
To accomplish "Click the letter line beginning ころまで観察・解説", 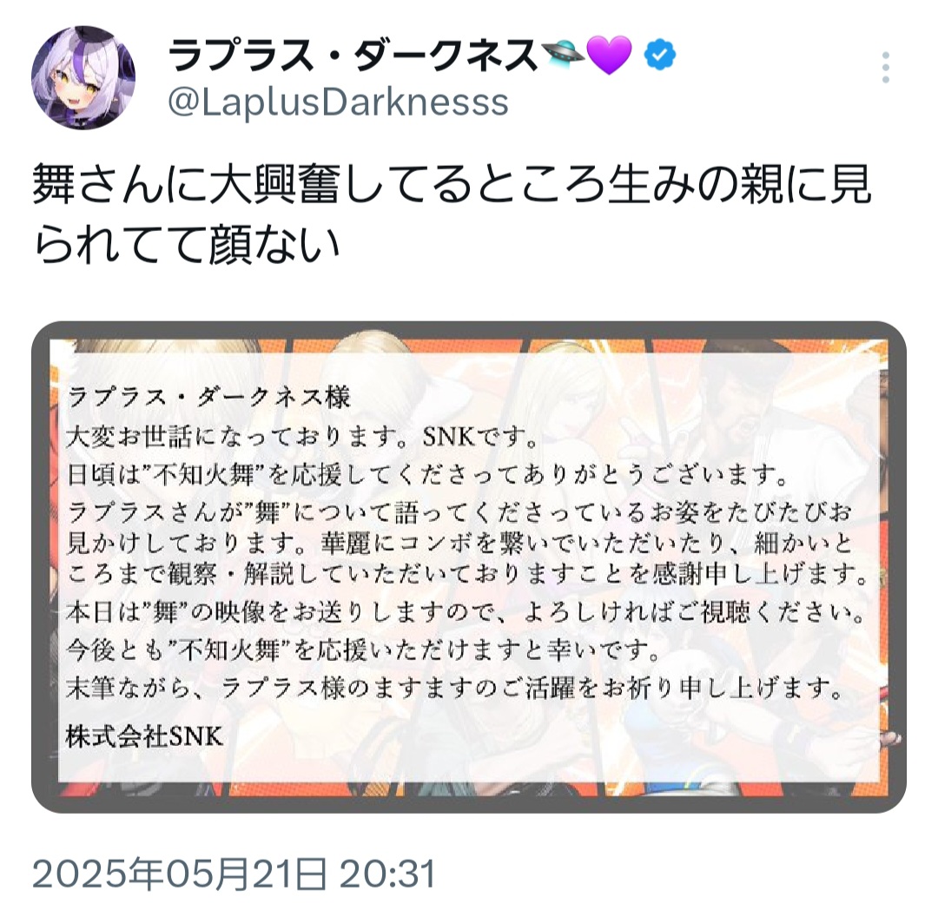I will pos(467,574).
